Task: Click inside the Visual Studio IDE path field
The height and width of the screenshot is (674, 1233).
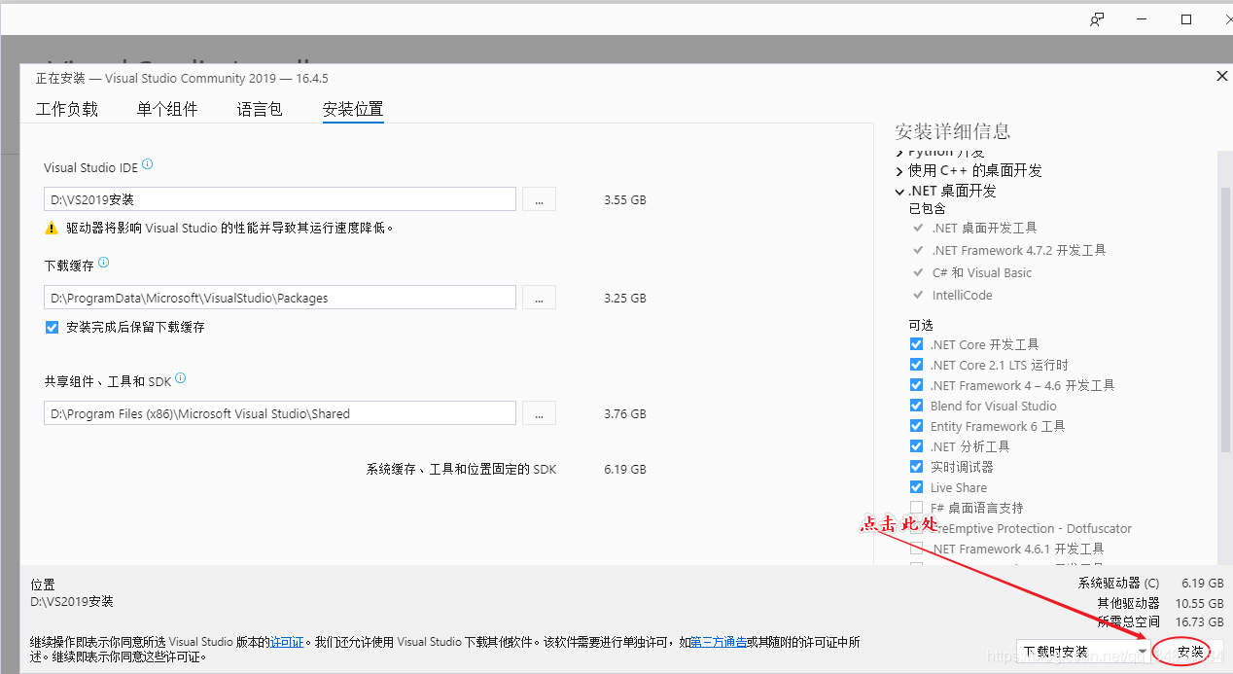Action: tap(279, 198)
